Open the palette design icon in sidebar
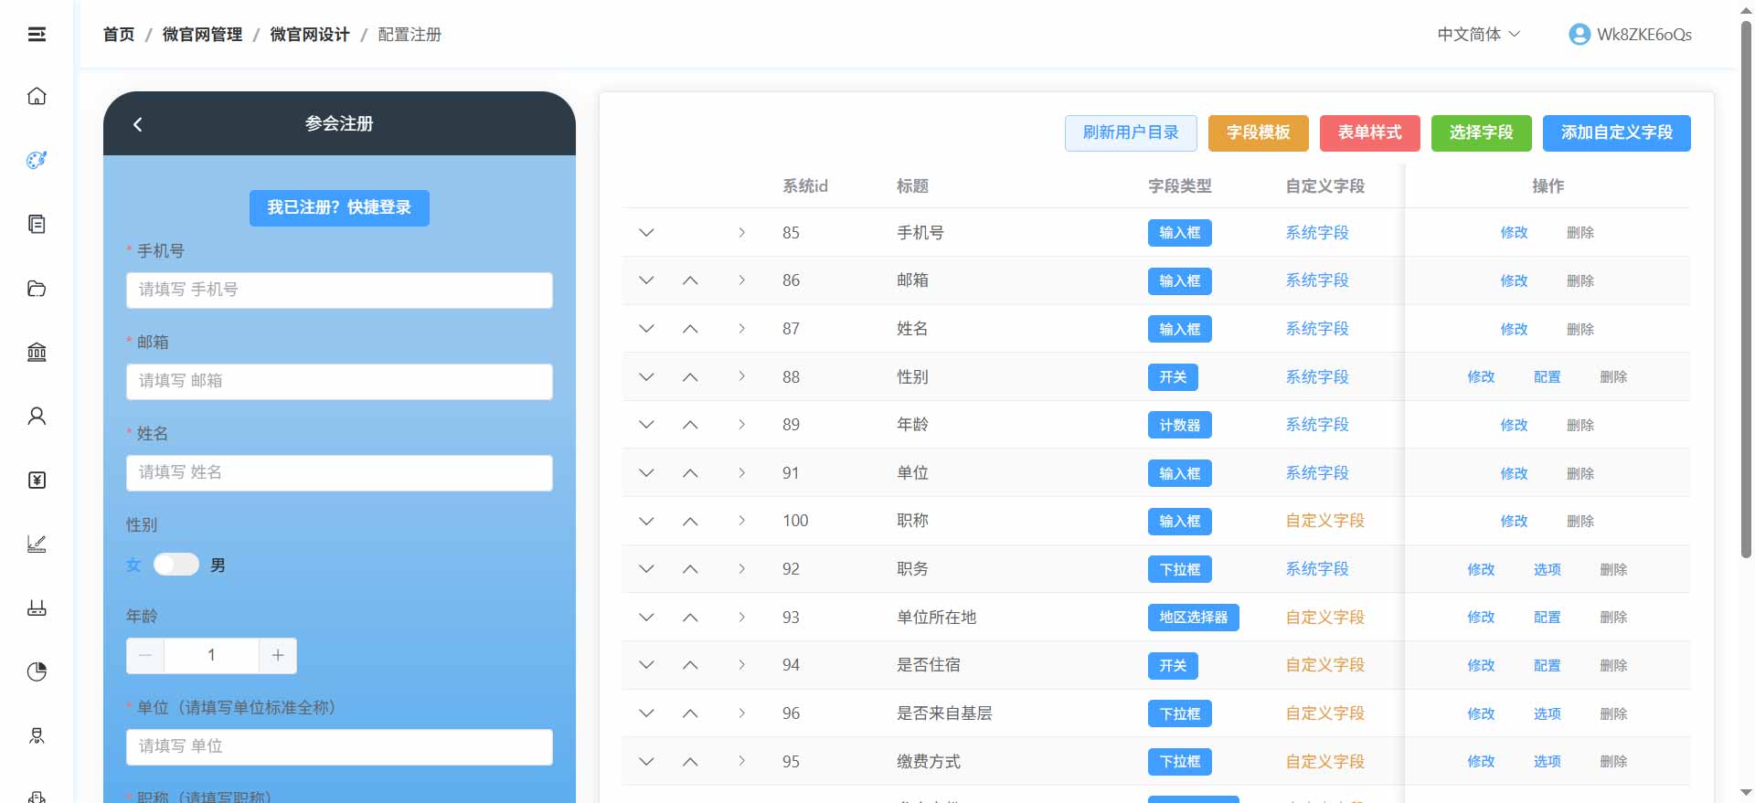The height and width of the screenshot is (803, 1755). [x=37, y=160]
